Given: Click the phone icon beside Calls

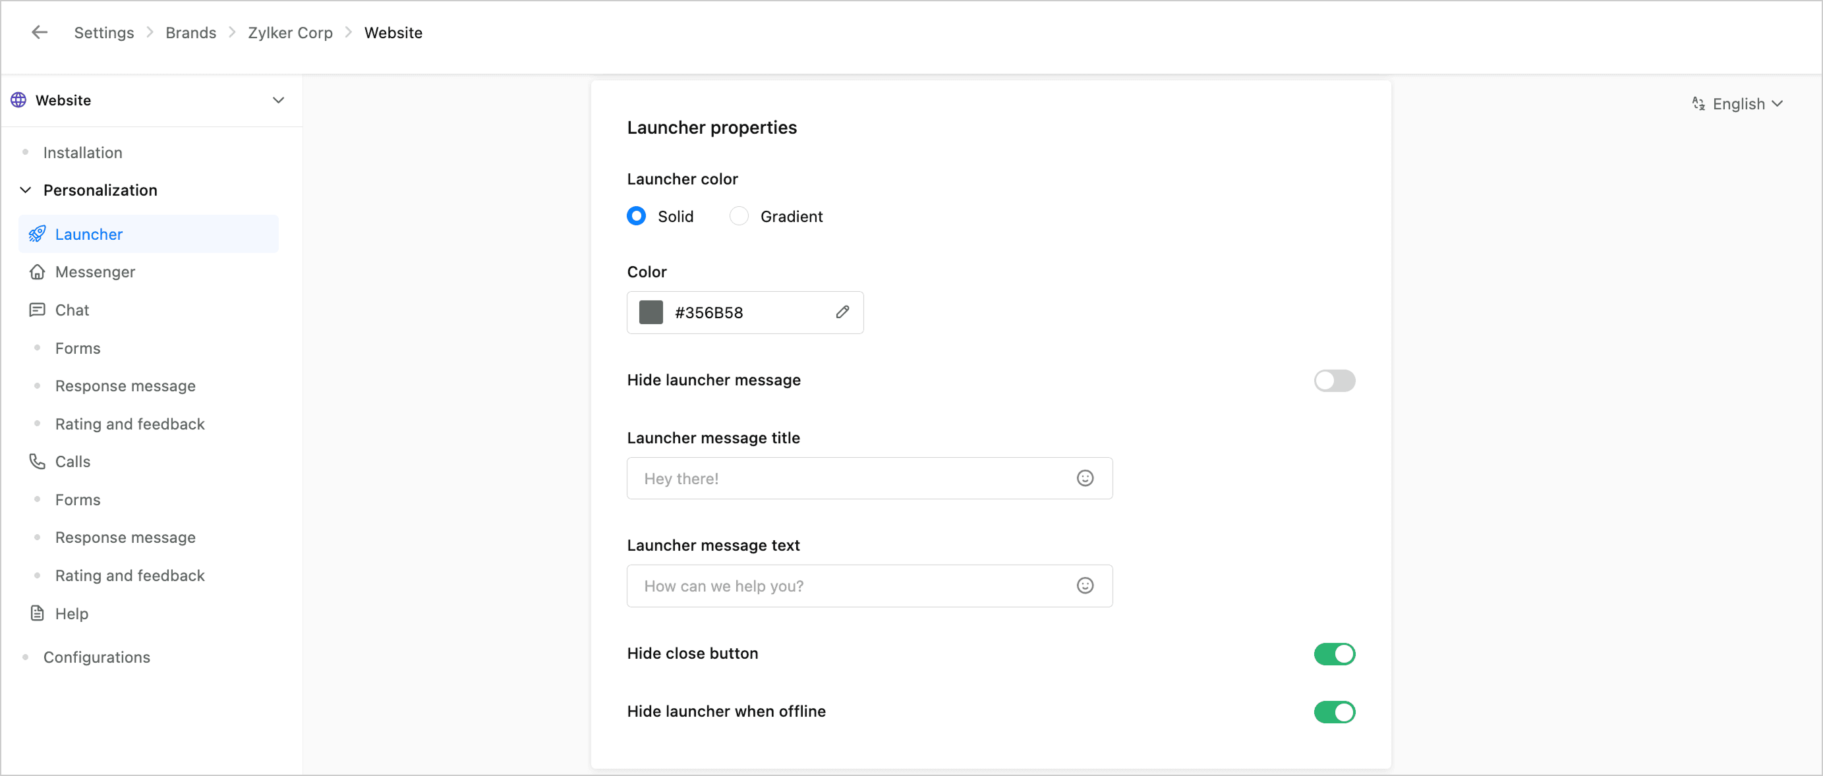Looking at the screenshot, I should [37, 462].
